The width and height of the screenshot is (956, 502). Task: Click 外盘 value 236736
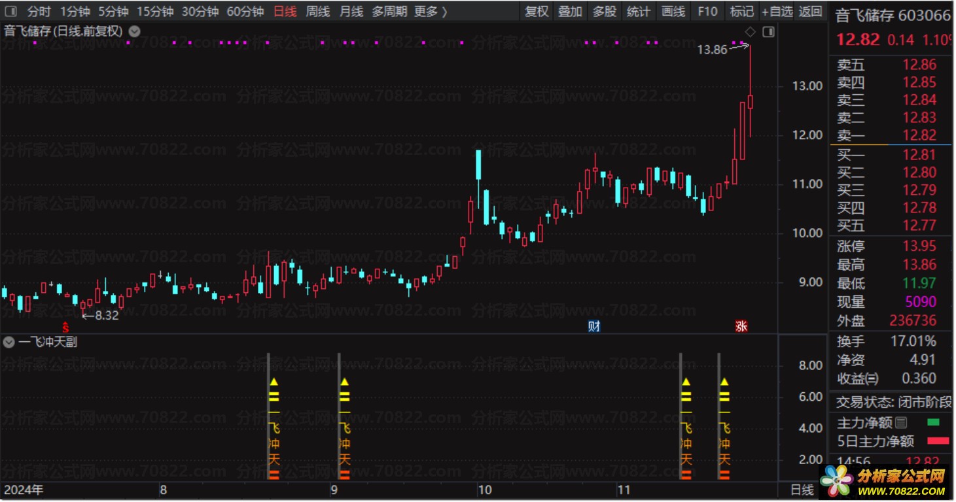point(913,321)
